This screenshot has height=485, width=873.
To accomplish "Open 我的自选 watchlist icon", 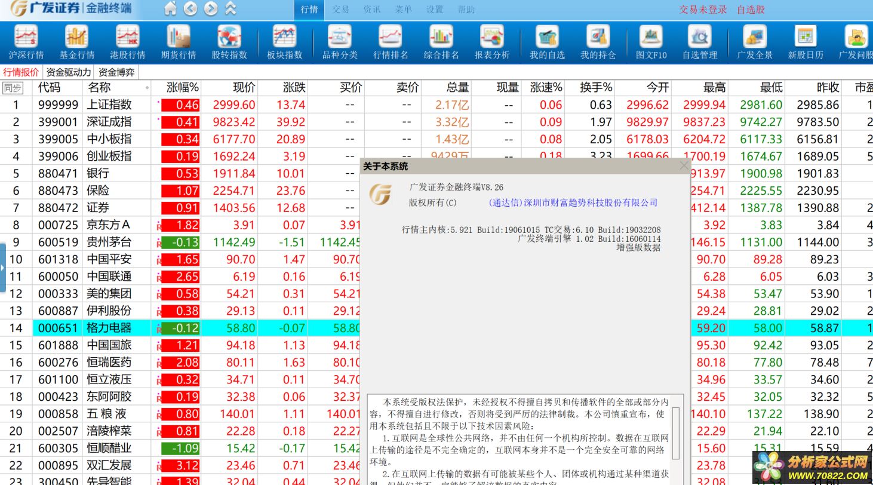I will [x=547, y=42].
